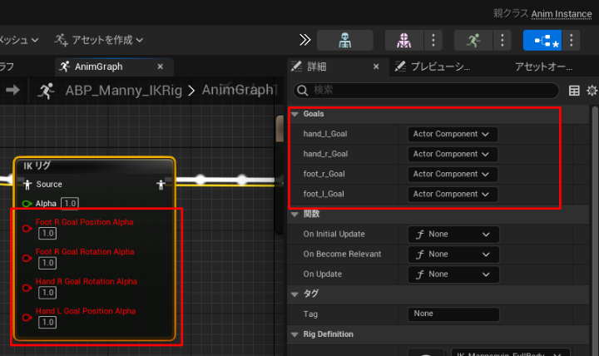The height and width of the screenshot is (356, 599).
Task: Open options menu beside blueprint mode
Action: 571,40
